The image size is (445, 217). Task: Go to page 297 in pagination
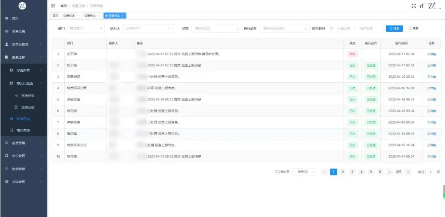(x=398, y=172)
